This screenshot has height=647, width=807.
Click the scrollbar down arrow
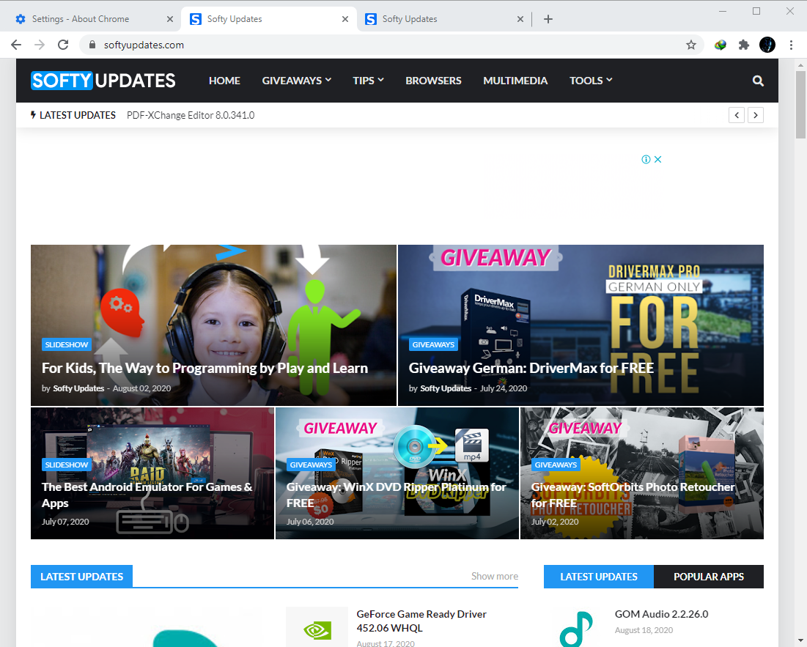(800, 640)
